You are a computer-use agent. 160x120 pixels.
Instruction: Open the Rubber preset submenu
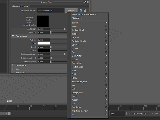coord(89,100)
